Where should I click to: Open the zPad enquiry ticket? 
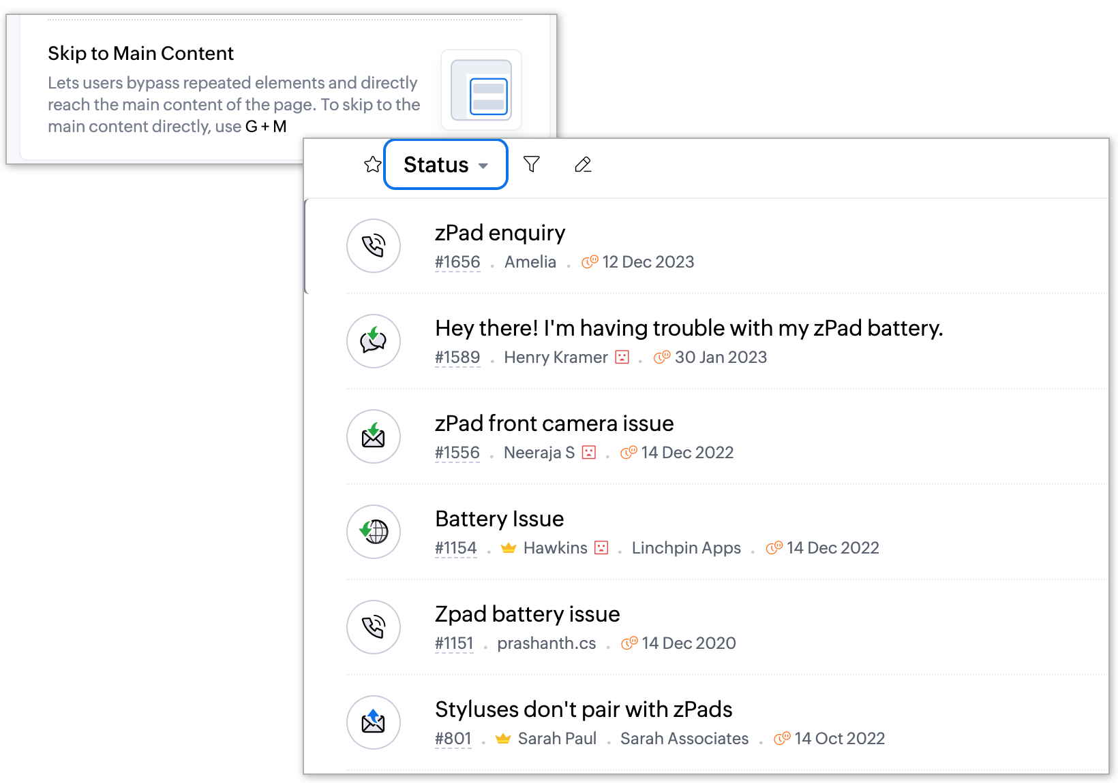[500, 233]
